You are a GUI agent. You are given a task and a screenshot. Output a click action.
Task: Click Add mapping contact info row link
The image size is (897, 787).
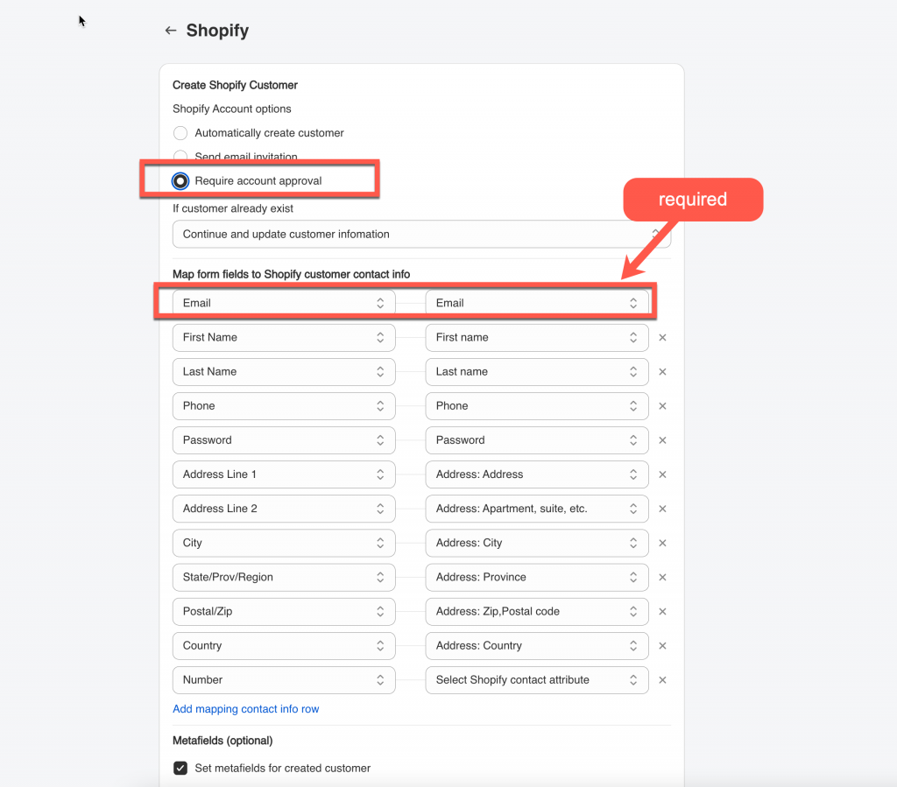pyautogui.click(x=246, y=709)
